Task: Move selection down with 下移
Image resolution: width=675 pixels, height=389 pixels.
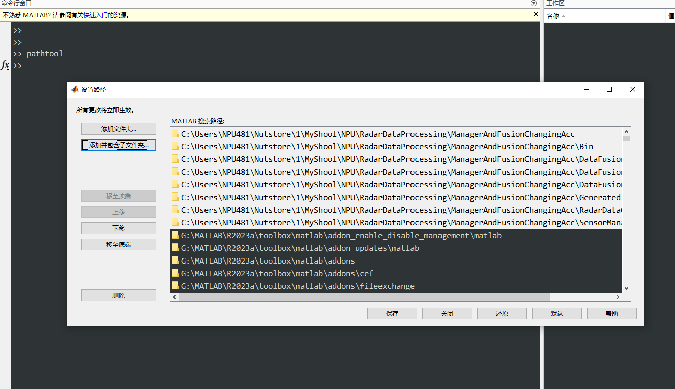Action: tap(119, 229)
